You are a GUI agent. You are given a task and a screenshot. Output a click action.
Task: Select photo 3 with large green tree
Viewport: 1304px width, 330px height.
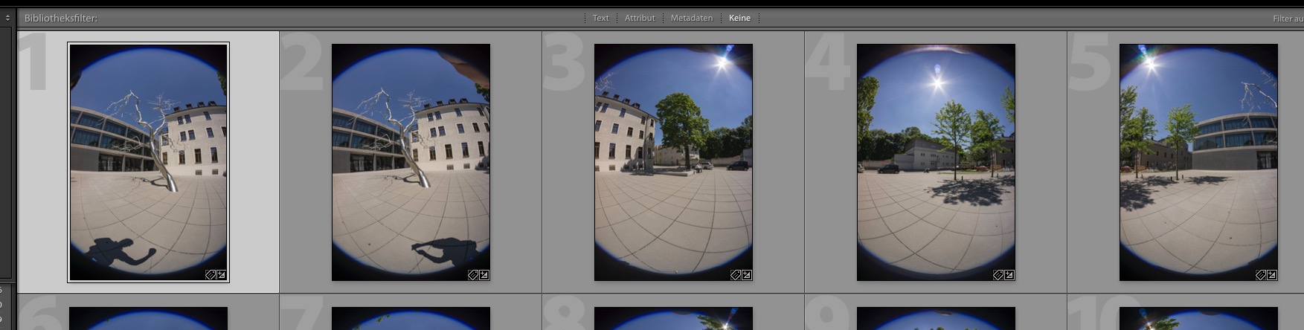673,162
